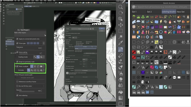Click All layers reference icon in Refer multiple

pos(32,66)
